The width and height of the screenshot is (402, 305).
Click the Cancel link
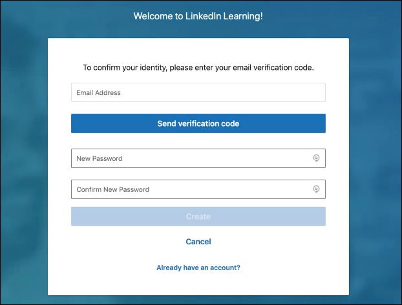(x=198, y=242)
